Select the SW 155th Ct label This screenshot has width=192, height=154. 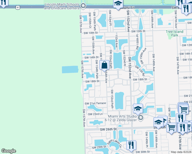[x=90, y=20]
